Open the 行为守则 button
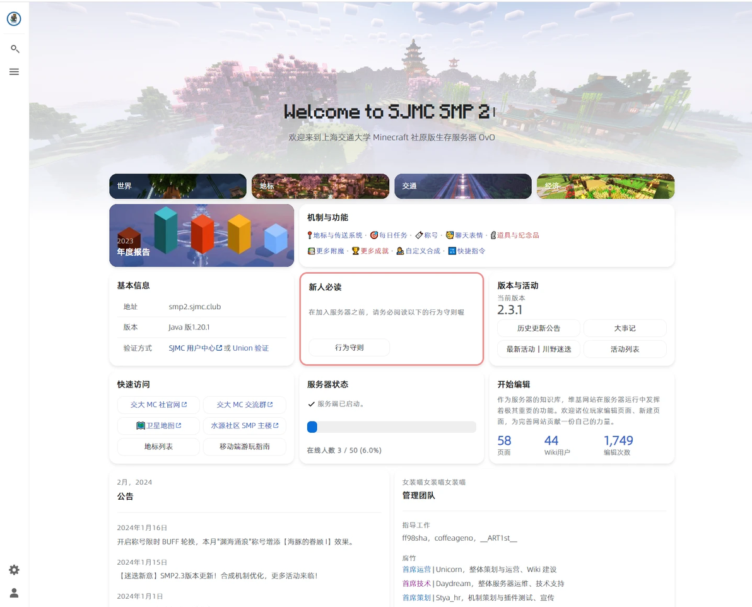Viewport: 752px width, 607px height. [x=349, y=348]
